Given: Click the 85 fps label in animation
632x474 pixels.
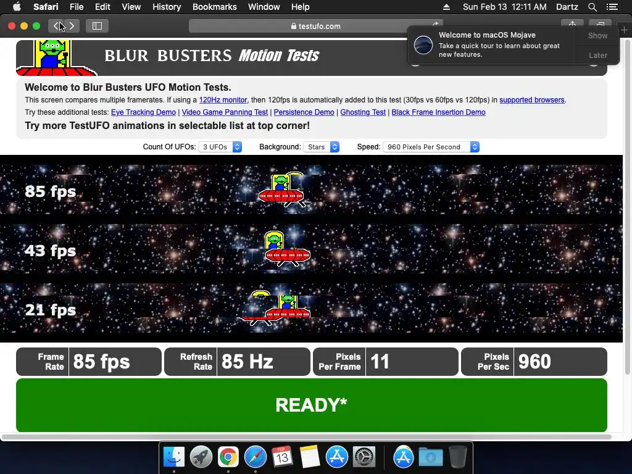Looking at the screenshot, I should tap(51, 191).
